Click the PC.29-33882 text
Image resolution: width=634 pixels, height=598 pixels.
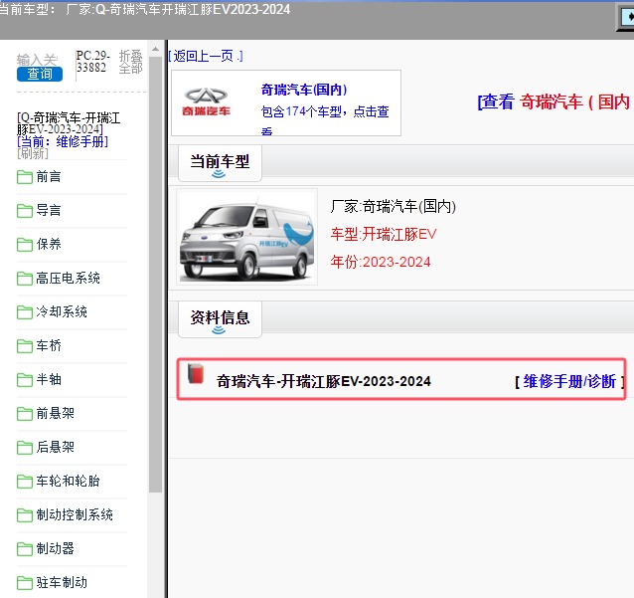point(93,62)
